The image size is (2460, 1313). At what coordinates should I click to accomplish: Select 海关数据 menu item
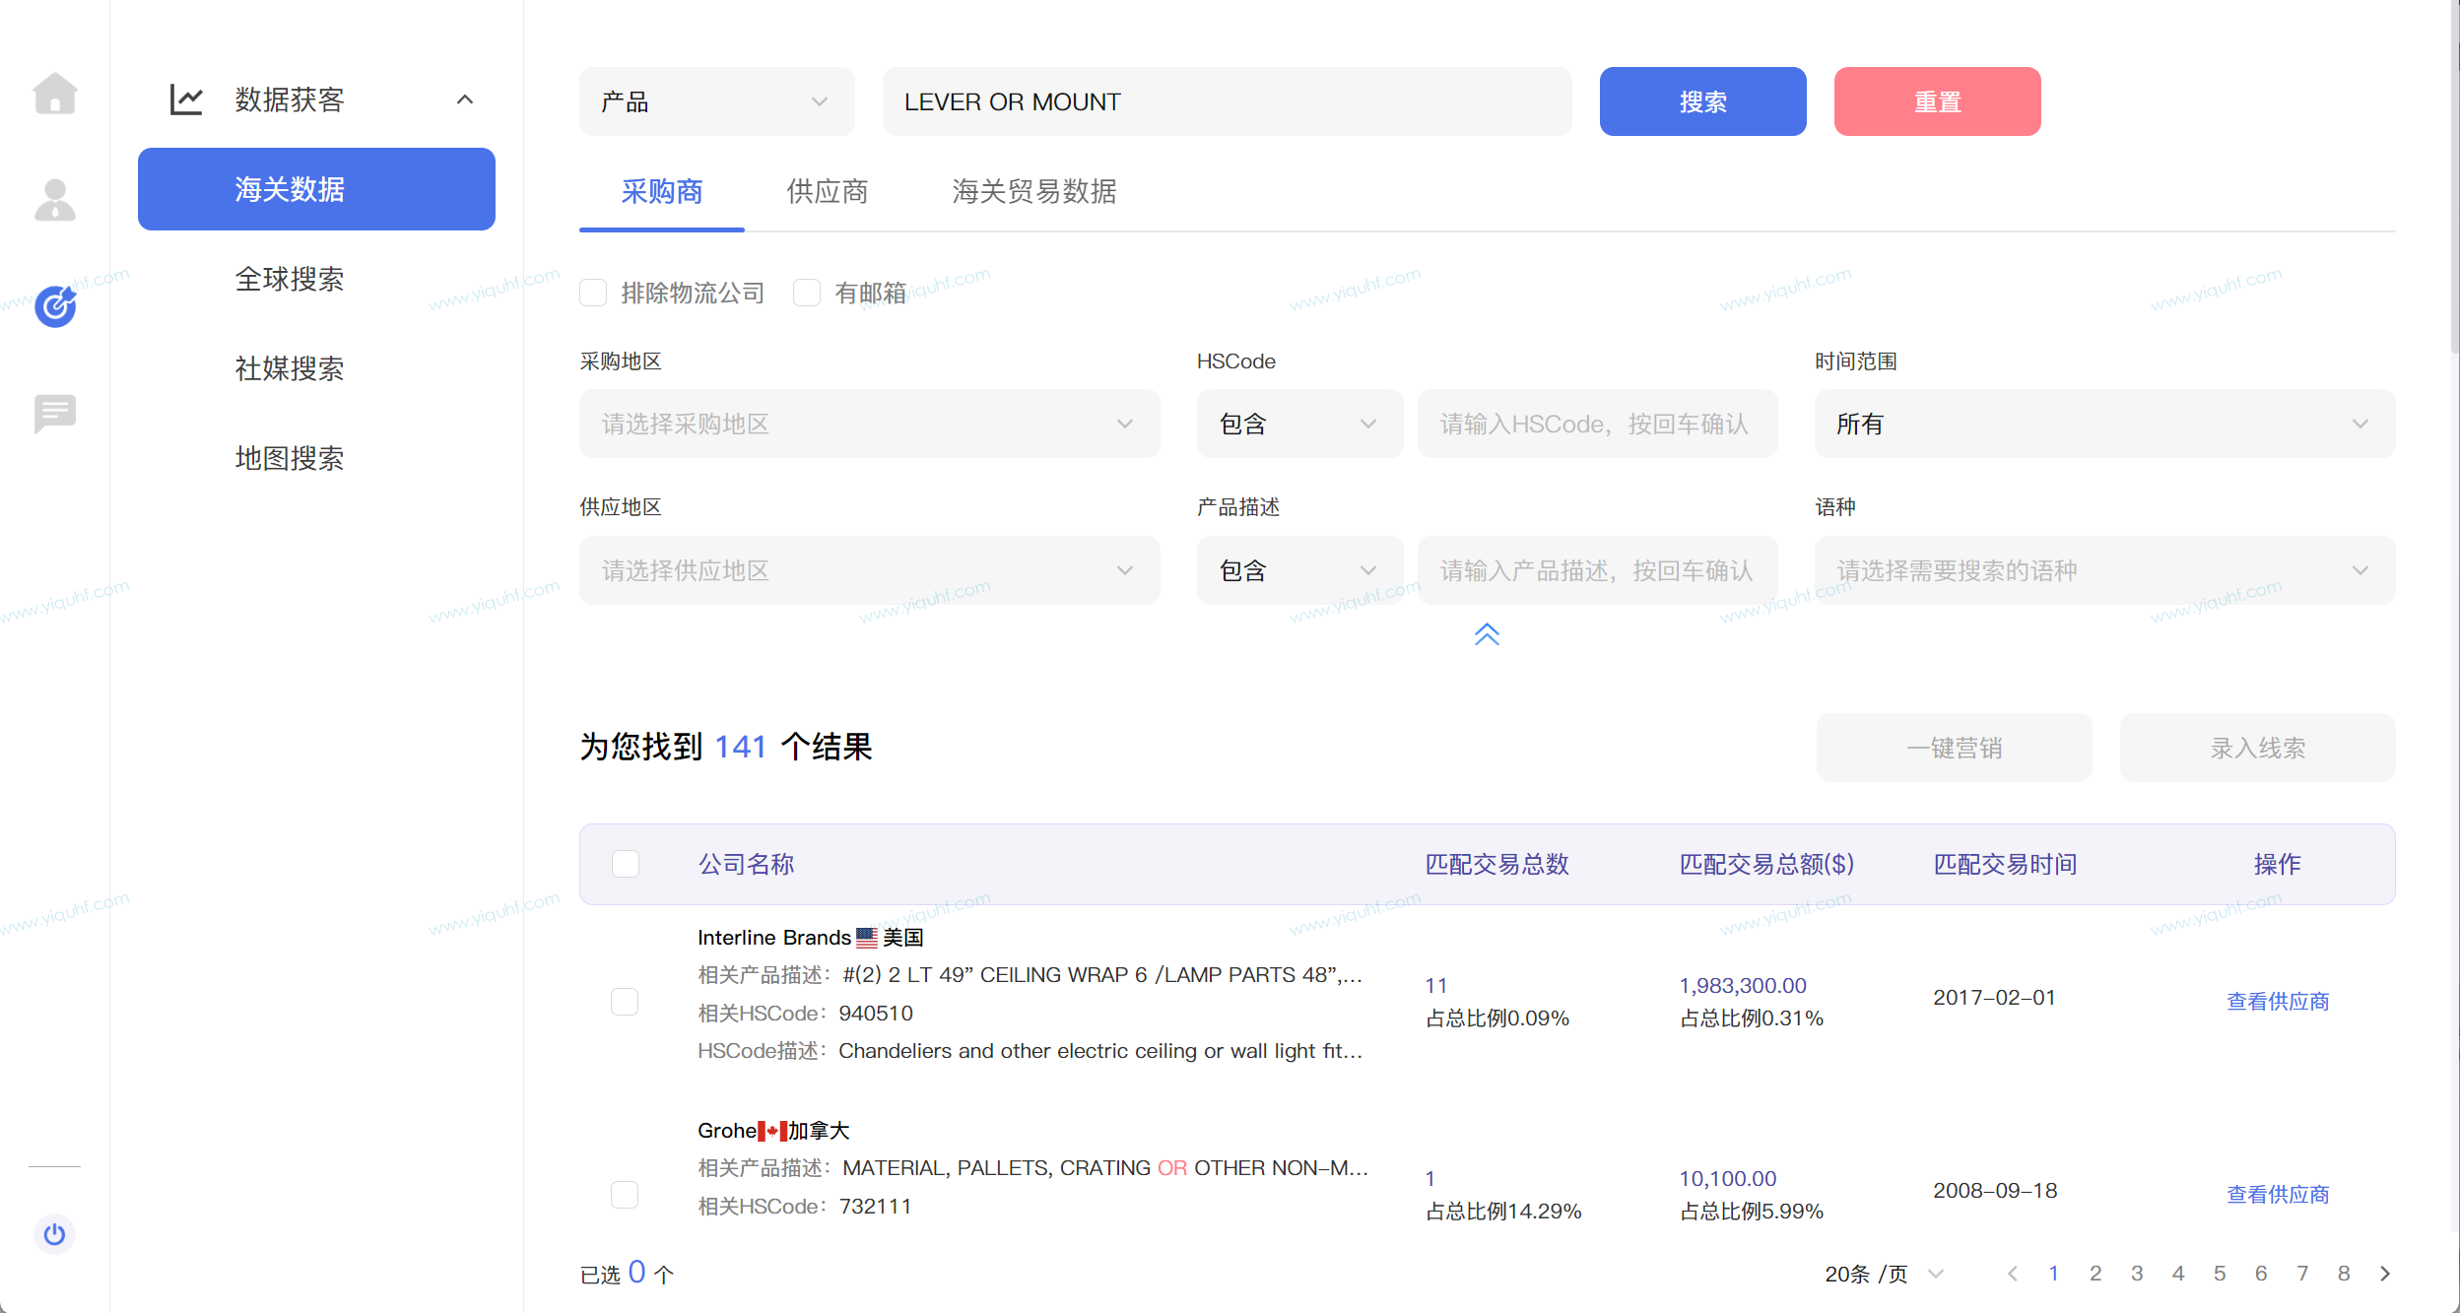coord(316,189)
